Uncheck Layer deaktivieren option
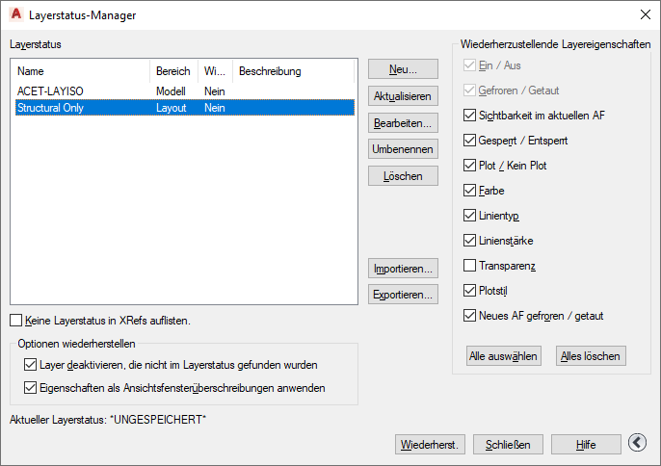 click(x=31, y=365)
